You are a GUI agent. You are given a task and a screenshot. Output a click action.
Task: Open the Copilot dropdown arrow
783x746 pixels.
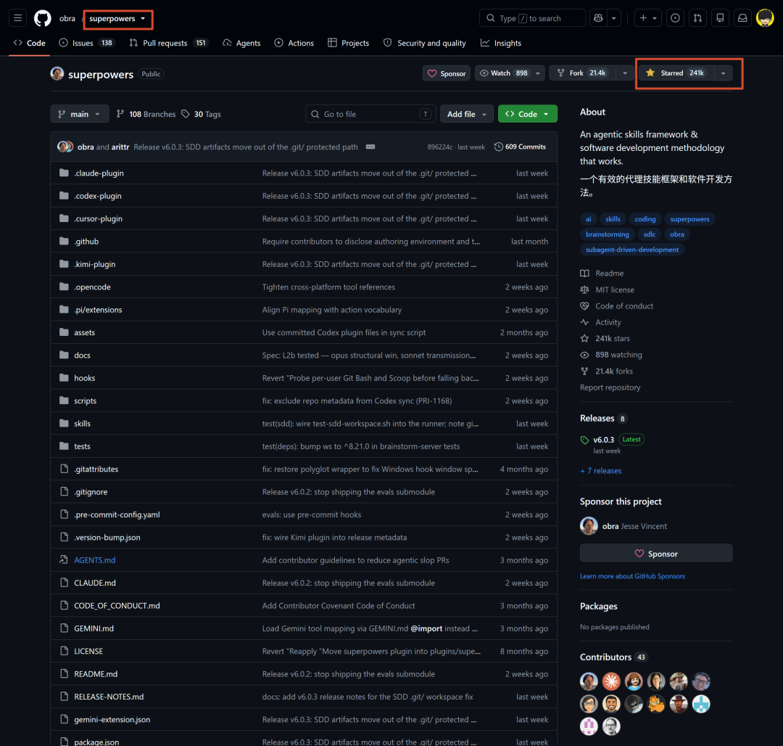[x=614, y=18]
